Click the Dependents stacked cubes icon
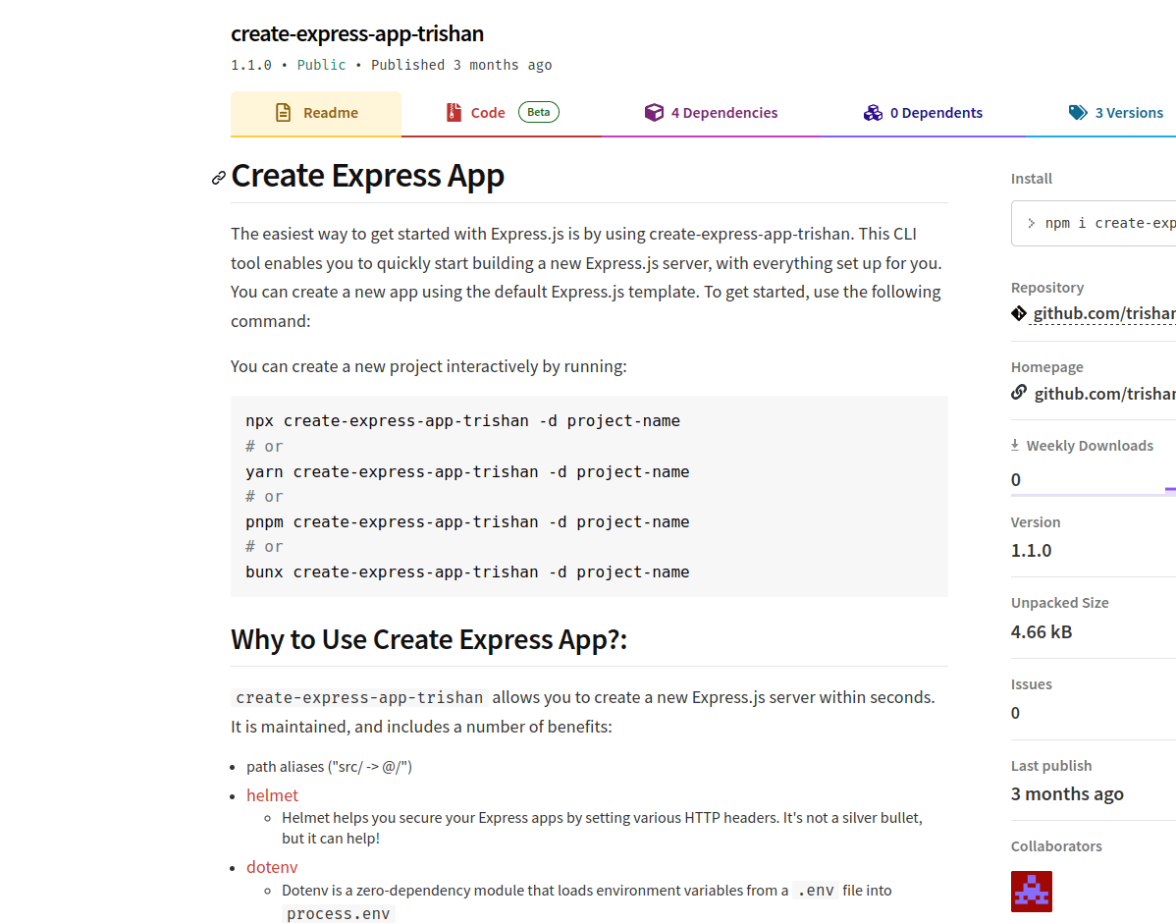1176x924 pixels. [x=873, y=113]
